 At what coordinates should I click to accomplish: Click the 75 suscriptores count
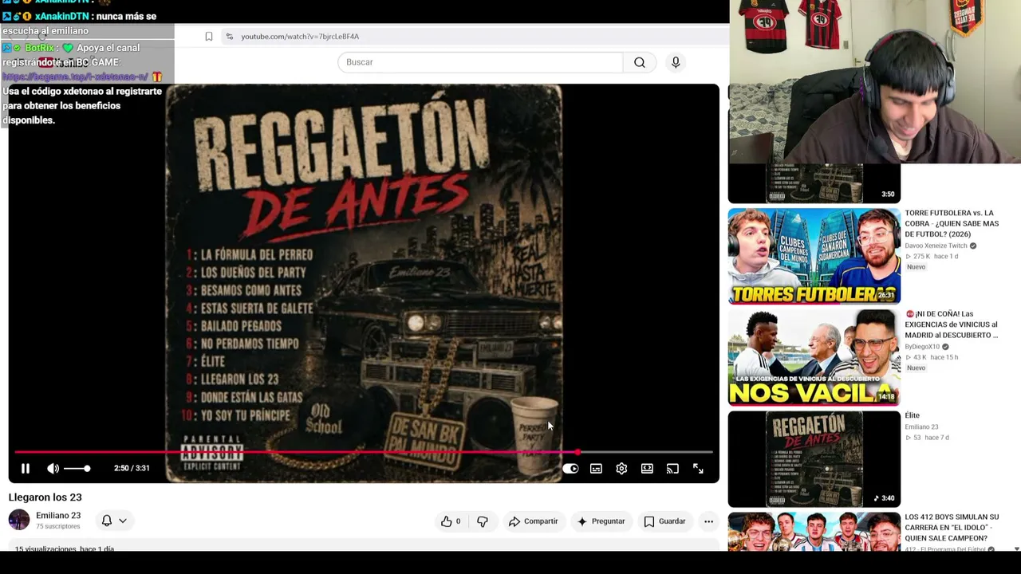click(x=57, y=527)
